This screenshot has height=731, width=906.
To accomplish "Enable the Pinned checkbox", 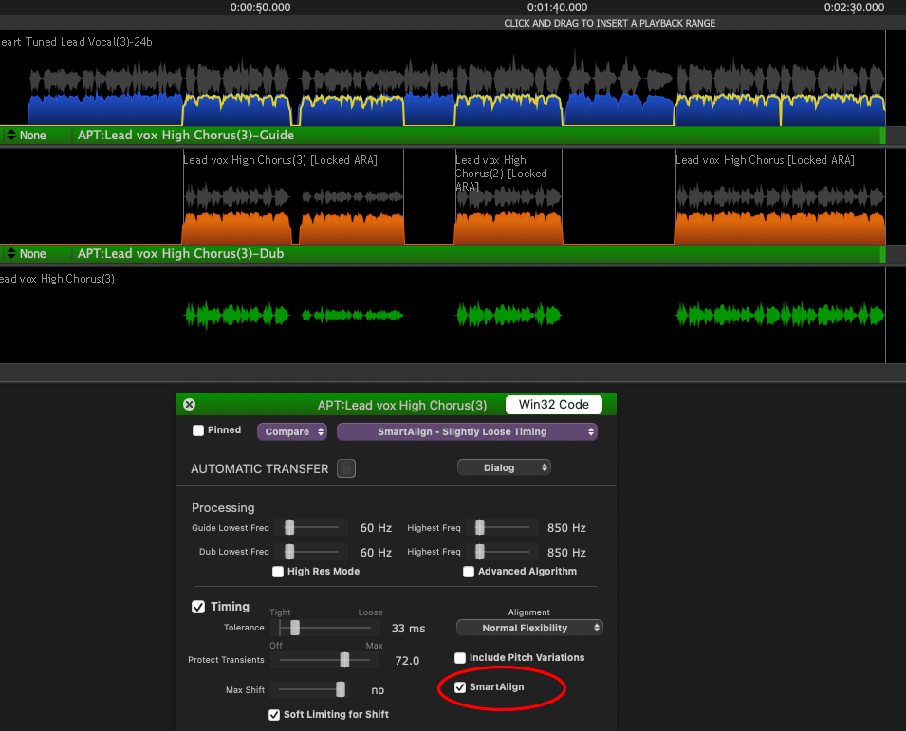I will (x=198, y=430).
